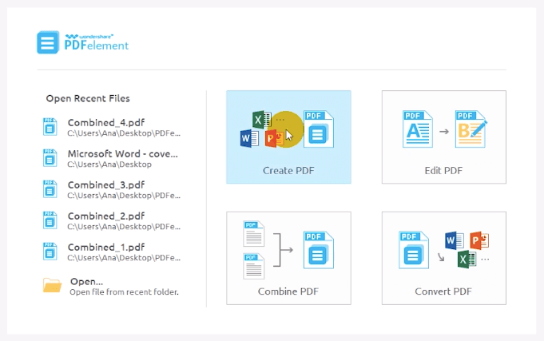Click the yellow folder icon for Open
The image size is (544, 341).
coord(52,285)
